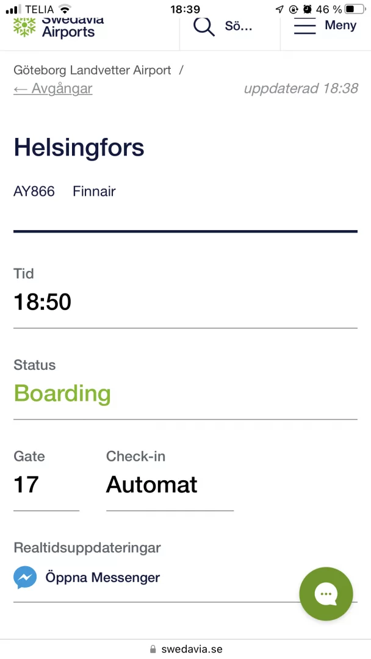Tap the Automat check-in value
The image size is (371, 659).
point(152,485)
